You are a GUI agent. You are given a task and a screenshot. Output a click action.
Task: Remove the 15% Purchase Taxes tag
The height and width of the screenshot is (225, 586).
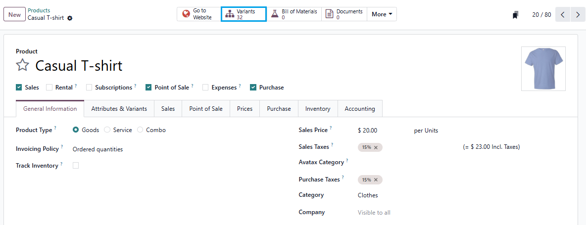point(376,180)
